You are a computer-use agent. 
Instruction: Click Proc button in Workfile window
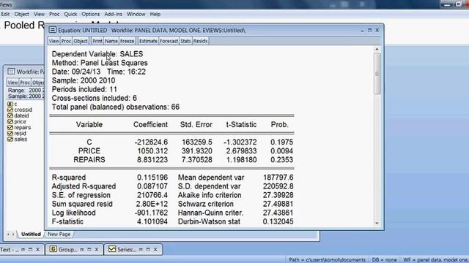[25, 83]
